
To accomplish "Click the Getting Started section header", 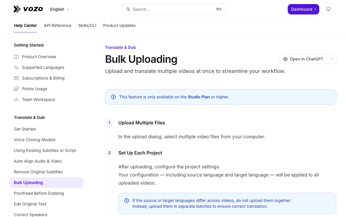I will point(29,45).
